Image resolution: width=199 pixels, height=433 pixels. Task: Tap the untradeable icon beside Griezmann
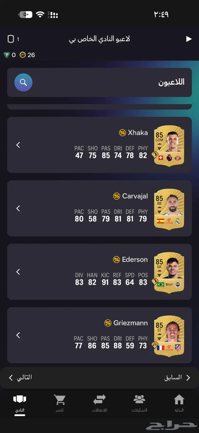[x=108, y=323]
